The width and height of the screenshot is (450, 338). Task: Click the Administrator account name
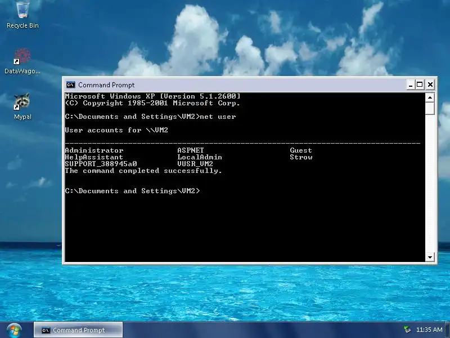click(94, 150)
